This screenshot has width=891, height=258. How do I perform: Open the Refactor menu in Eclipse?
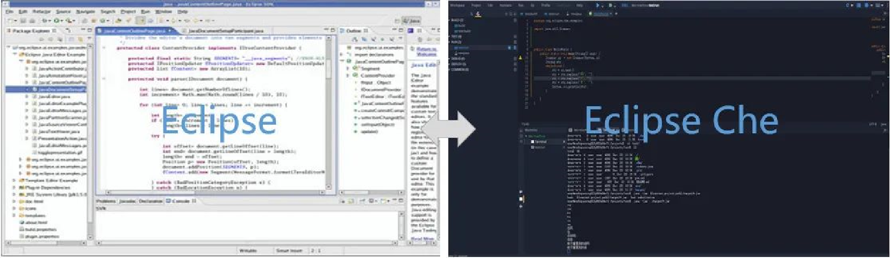tap(41, 11)
